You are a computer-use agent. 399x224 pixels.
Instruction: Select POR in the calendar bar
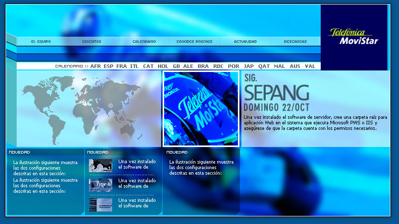(x=234, y=66)
